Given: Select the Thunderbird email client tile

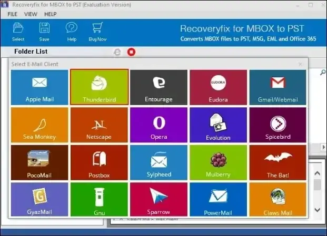Looking at the screenshot, I should click(x=100, y=87).
